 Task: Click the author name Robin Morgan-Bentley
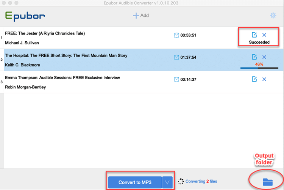click(x=25, y=87)
